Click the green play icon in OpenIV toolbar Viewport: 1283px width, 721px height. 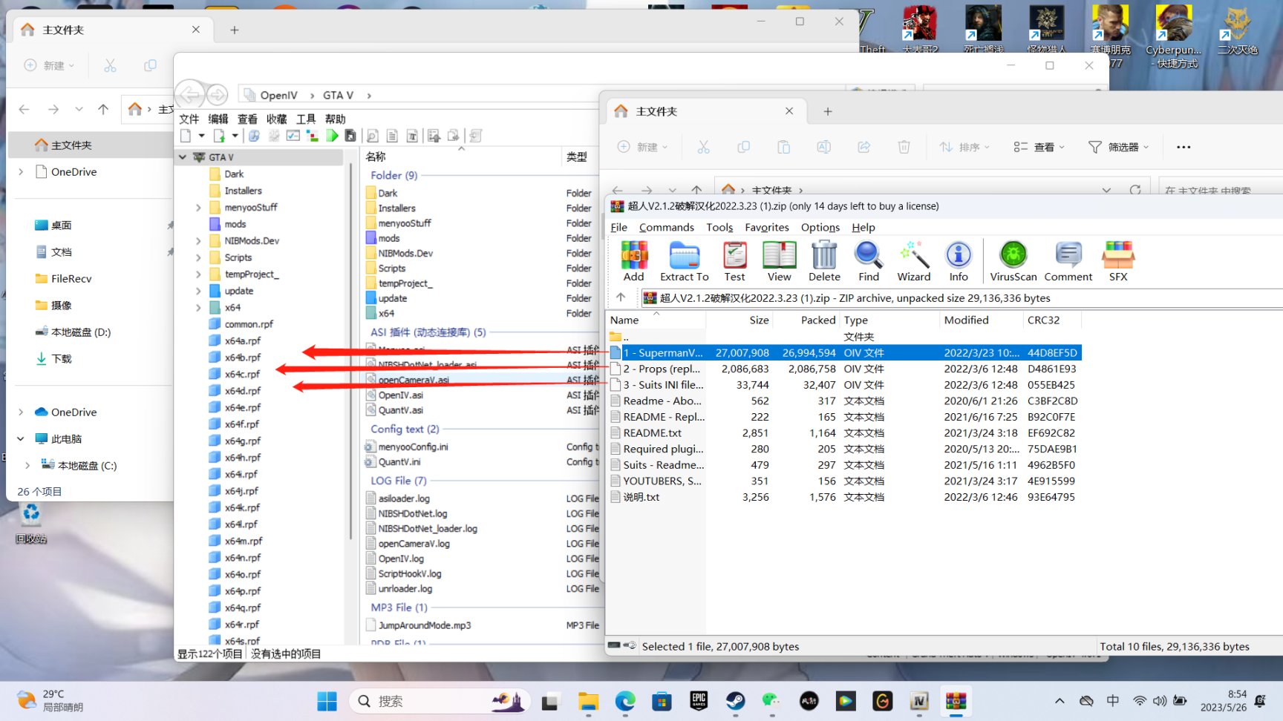pyautogui.click(x=332, y=136)
